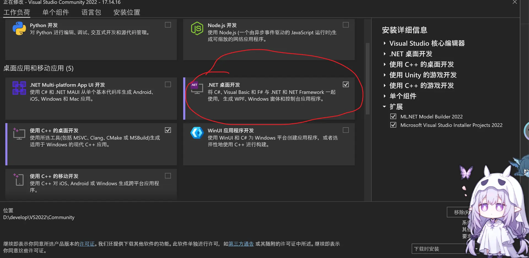
Task: Expand the .NET 桌面开发 details node
Action: 385,54
